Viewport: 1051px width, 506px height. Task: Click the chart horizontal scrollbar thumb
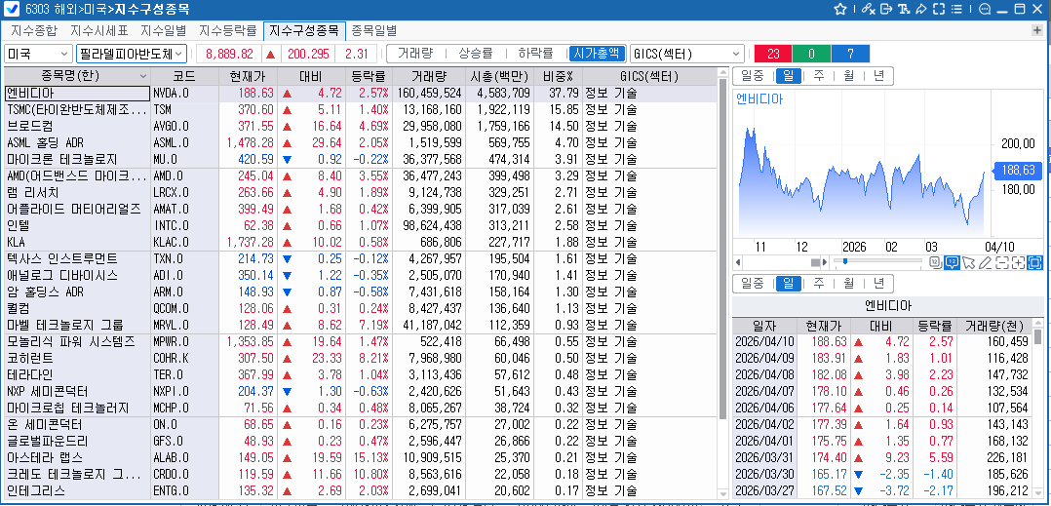click(x=816, y=262)
